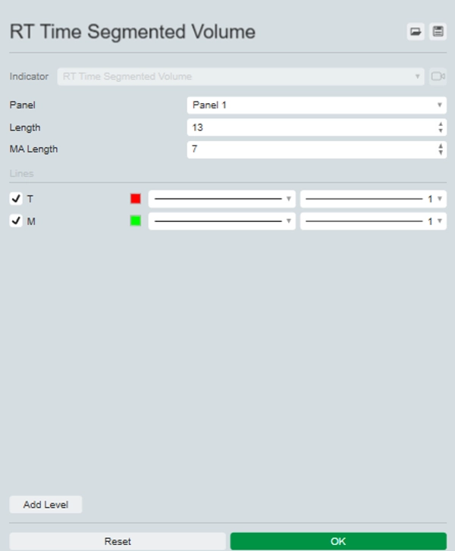Screen dimensions: 455x551
Task: Open the red color swatch for T
Action: click(x=136, y=199)
